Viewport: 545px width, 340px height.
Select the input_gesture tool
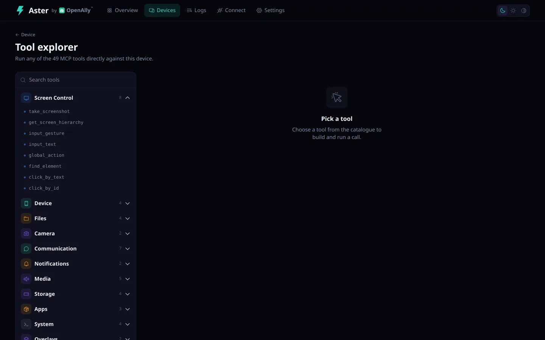76,133
